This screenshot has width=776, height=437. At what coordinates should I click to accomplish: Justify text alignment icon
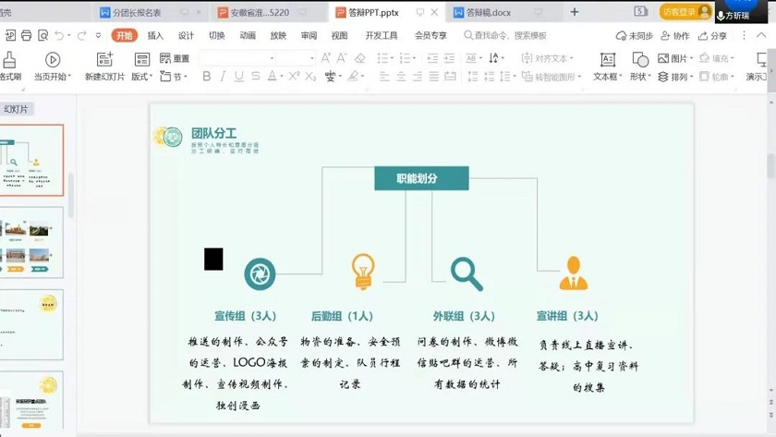click(433, 77)
